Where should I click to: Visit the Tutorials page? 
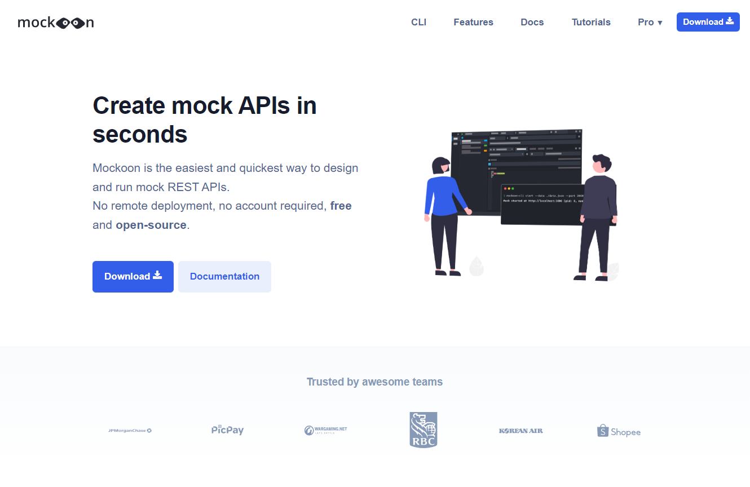click(591, 22)
